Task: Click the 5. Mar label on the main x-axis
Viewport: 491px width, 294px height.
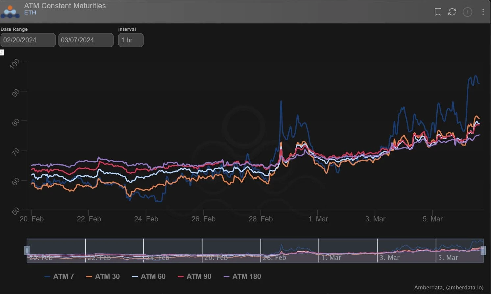Action: (x=432, y=219)
